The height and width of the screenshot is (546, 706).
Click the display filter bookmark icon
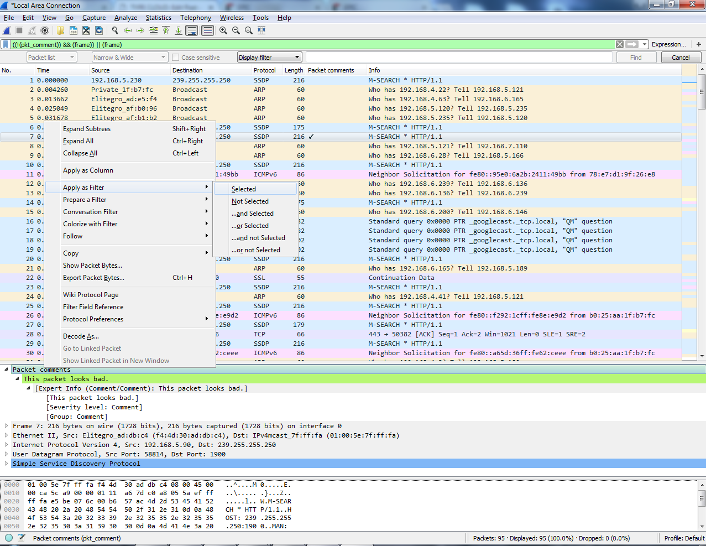point(6,44)
